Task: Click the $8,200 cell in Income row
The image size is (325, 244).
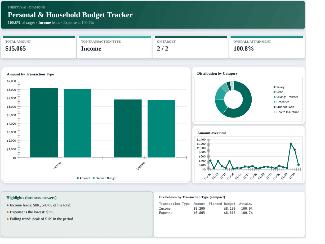Action: pyautogui.click(x=199, y=209)
